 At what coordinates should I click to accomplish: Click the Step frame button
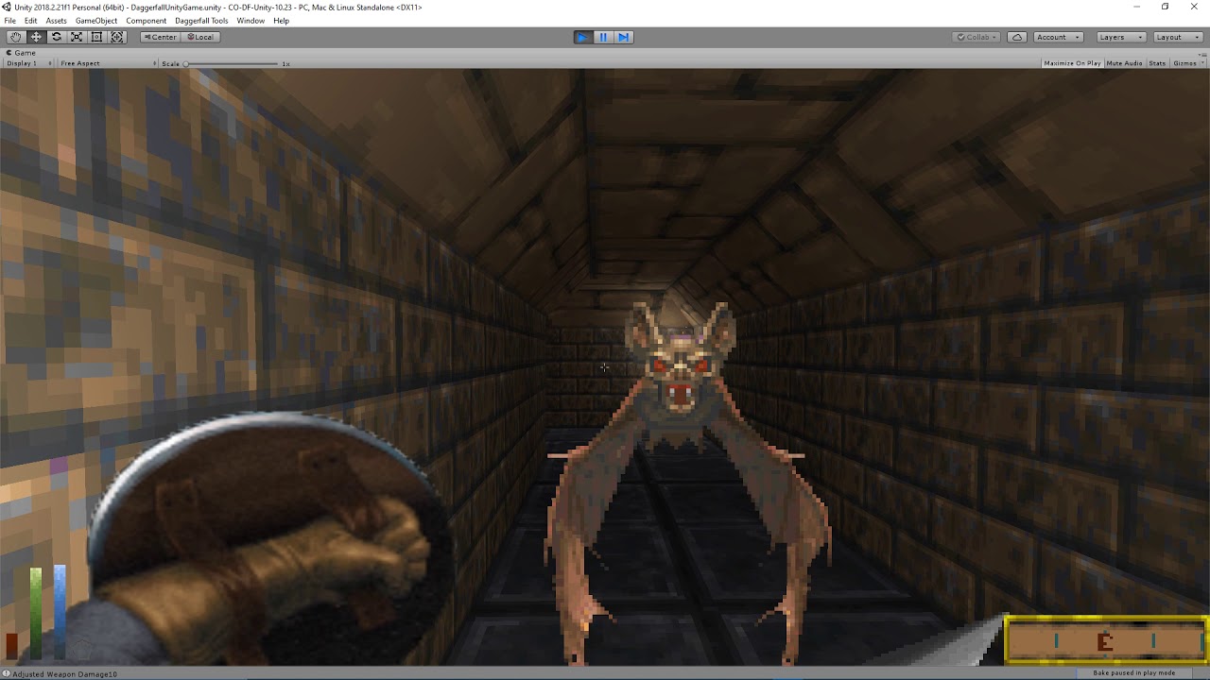[623, 37]
